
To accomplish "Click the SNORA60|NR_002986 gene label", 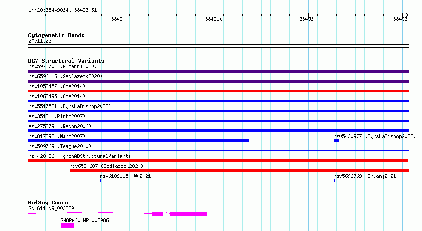I will point(84,220).
